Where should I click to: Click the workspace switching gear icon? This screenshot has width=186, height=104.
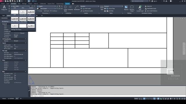171,99
